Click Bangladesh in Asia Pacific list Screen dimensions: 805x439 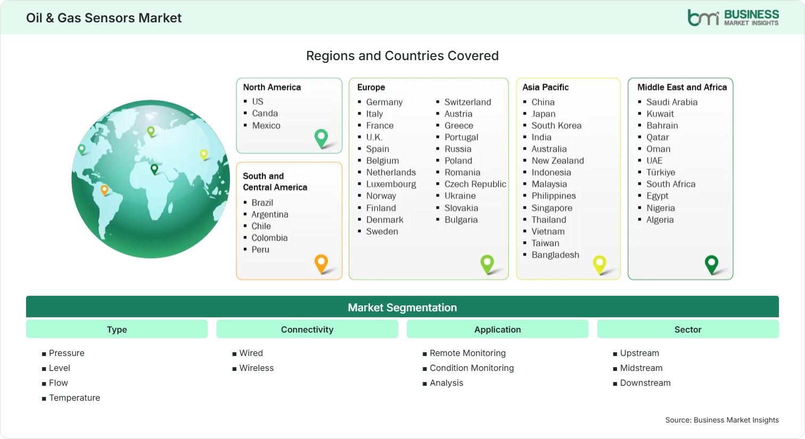coord(555,255)
